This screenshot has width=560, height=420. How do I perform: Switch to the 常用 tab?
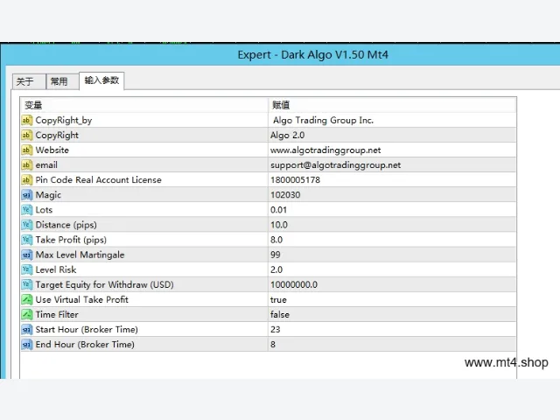click(62, 81)
